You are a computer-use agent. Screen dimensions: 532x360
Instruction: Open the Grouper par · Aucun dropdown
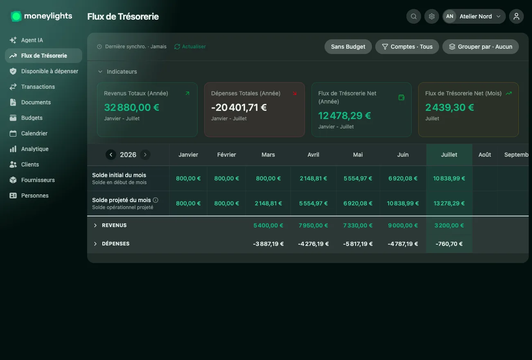pyautogui.click(x=480, y=47)
